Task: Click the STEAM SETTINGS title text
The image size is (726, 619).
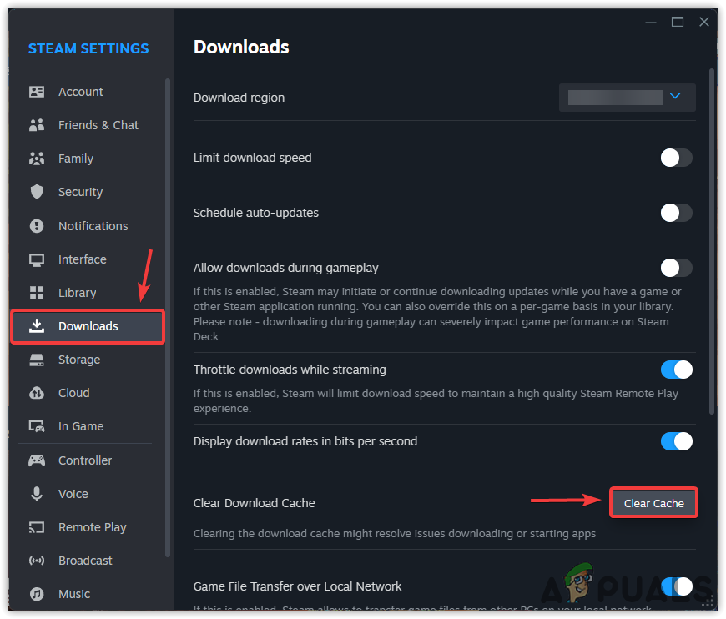Action: (88, 48)
